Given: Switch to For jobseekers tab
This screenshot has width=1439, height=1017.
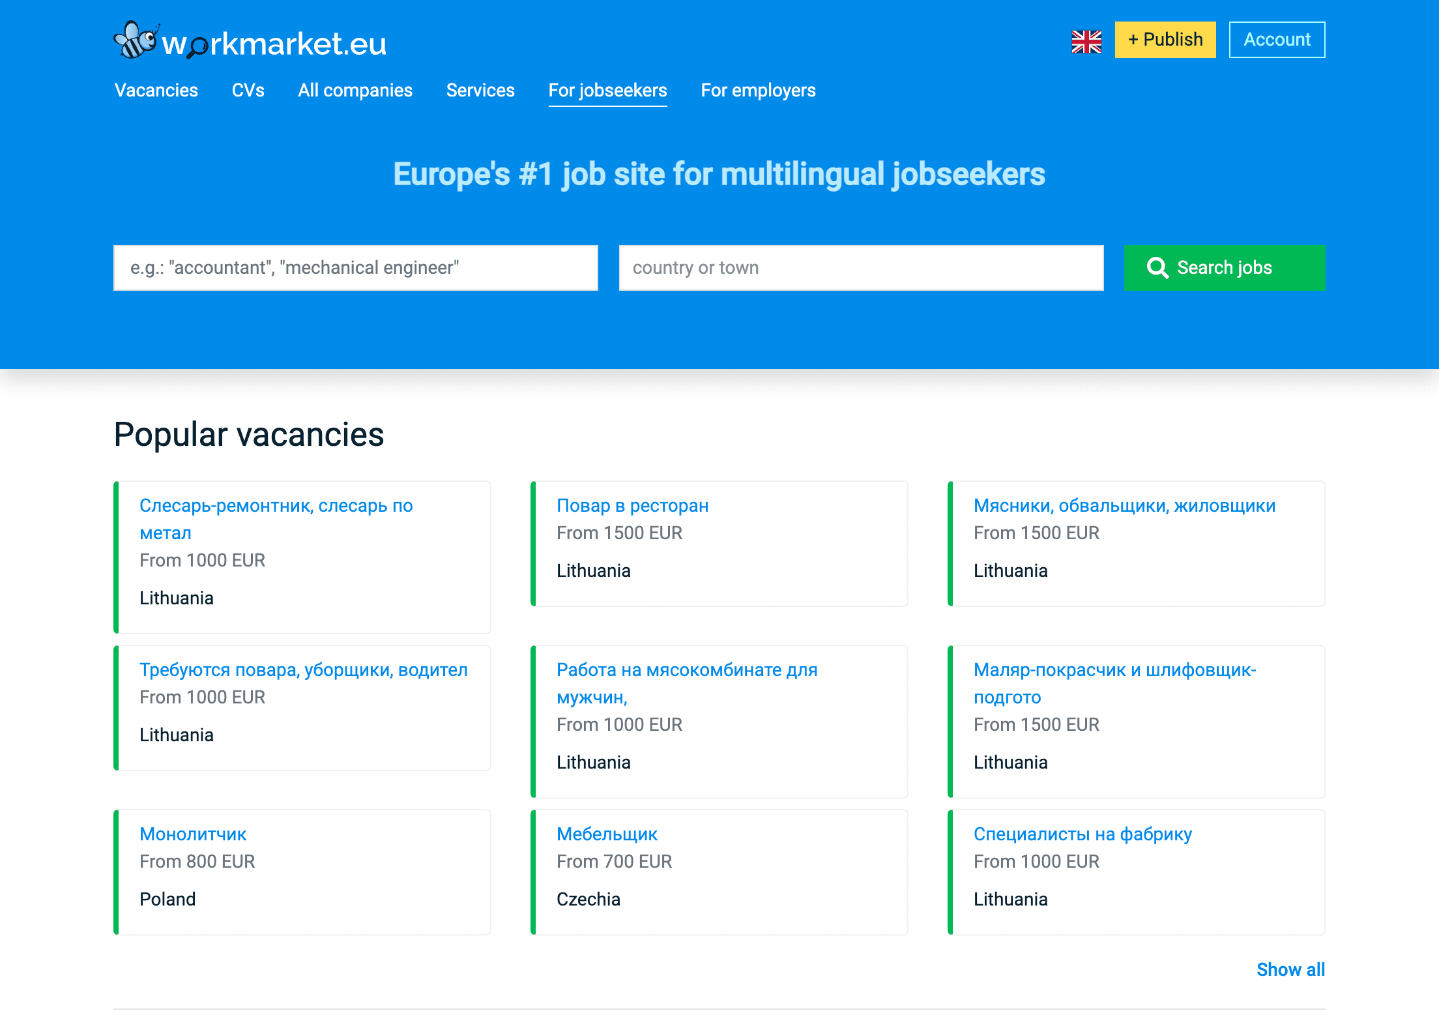Looking at the screenshot, I should pyautogui.click(x=607, y=91).
